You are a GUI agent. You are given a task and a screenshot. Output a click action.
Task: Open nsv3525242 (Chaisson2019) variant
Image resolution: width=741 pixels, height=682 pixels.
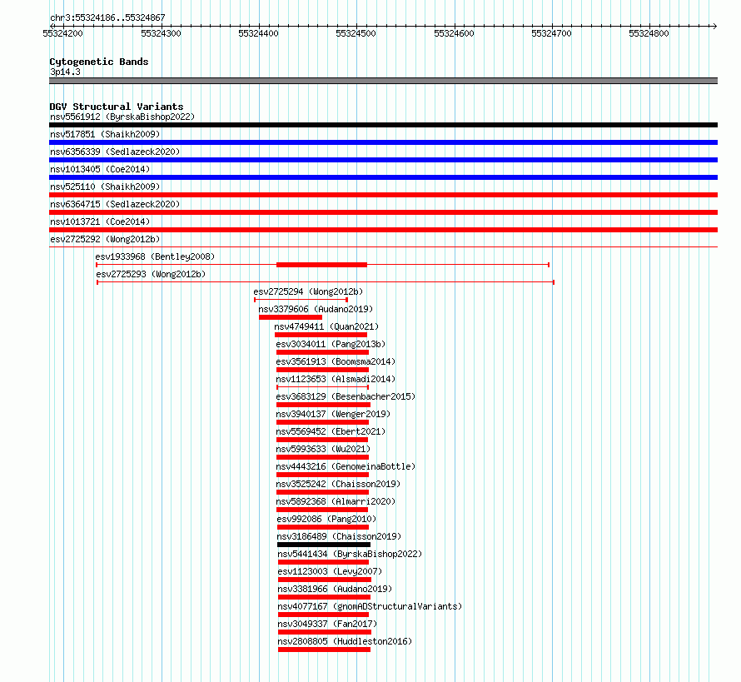(338, 484)
